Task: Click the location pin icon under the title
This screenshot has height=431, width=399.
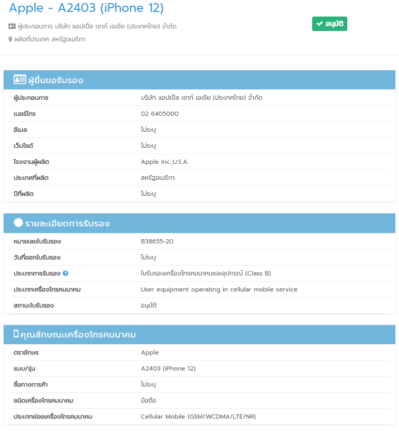Action: (10, 39)
